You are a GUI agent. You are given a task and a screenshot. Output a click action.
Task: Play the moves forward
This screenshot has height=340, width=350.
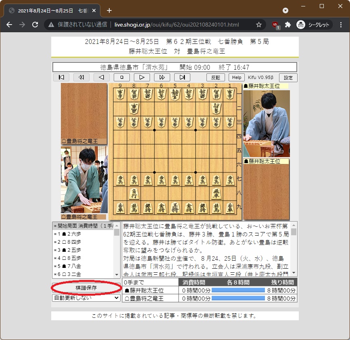pos(142,77)
